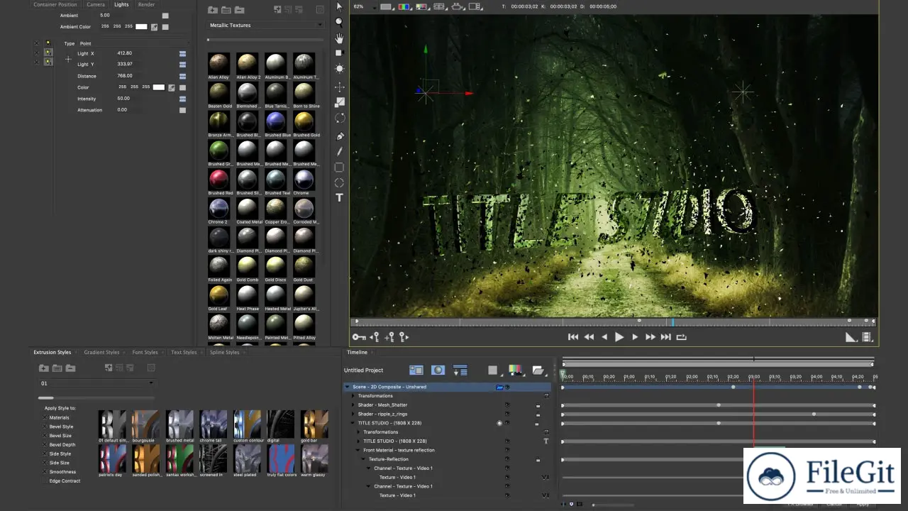This screenshot has width=908, height=511.
Task: Select the pen tool
Action: coord(339,136)
